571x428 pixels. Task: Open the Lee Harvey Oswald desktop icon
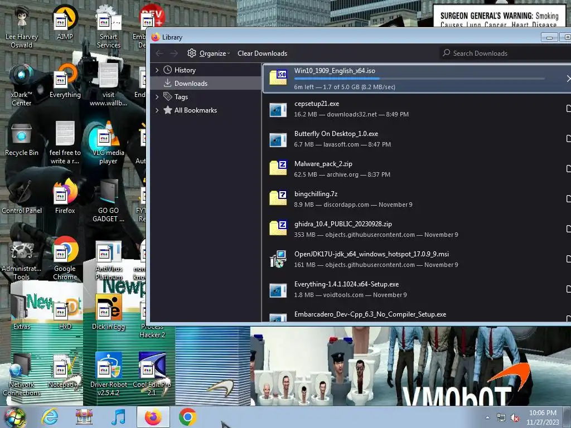22,28
